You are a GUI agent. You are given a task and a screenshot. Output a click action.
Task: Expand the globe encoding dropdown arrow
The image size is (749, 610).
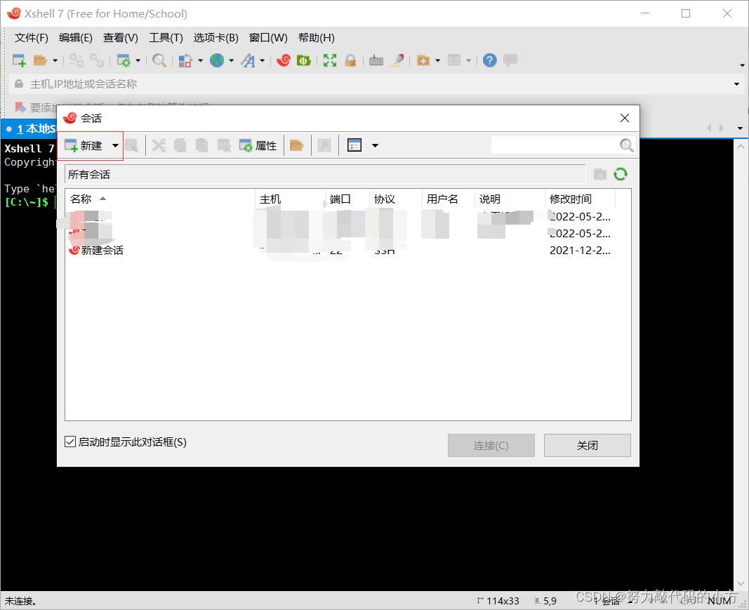pos(231,60)
